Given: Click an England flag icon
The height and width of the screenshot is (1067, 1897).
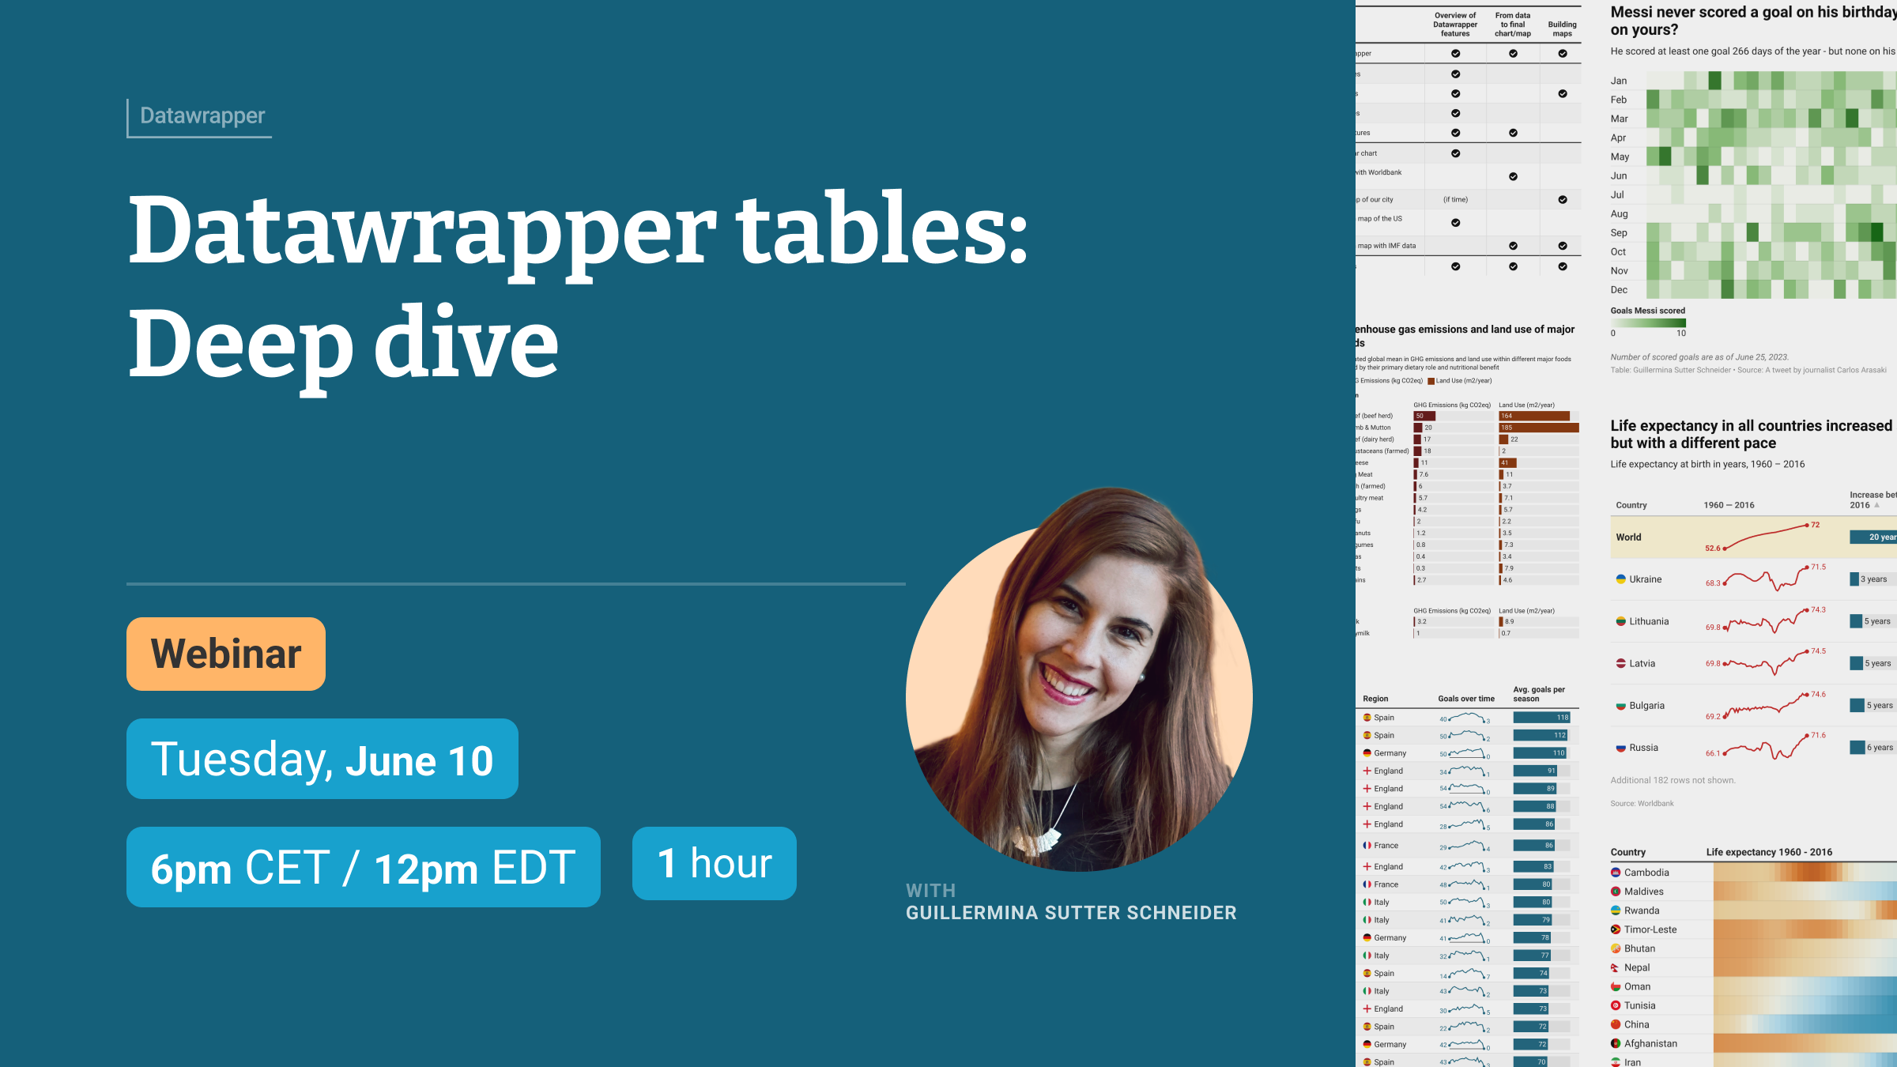Looking at the screenshot, I should tap(1367, 771).
